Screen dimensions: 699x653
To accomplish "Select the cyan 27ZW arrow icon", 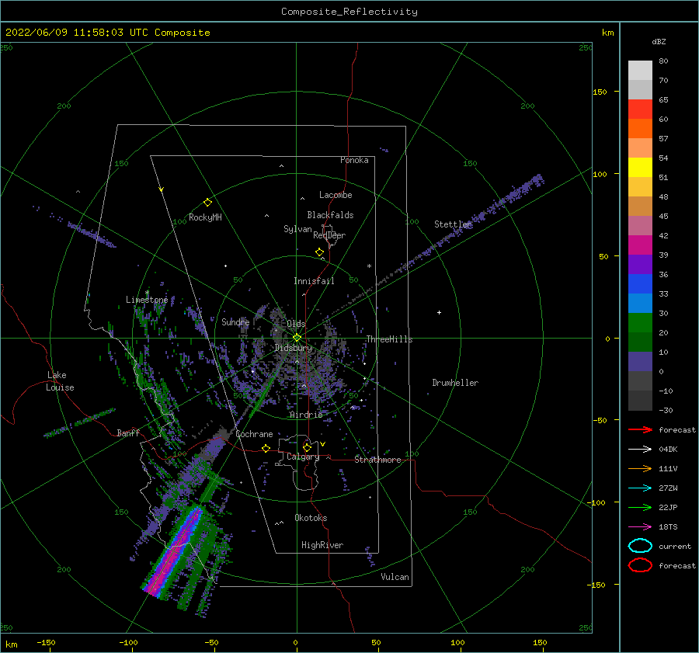I will (640, 488).
